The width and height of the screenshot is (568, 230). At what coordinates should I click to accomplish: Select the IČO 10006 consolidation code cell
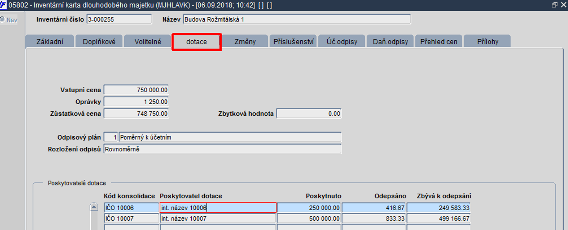click(x=131, y=208)
